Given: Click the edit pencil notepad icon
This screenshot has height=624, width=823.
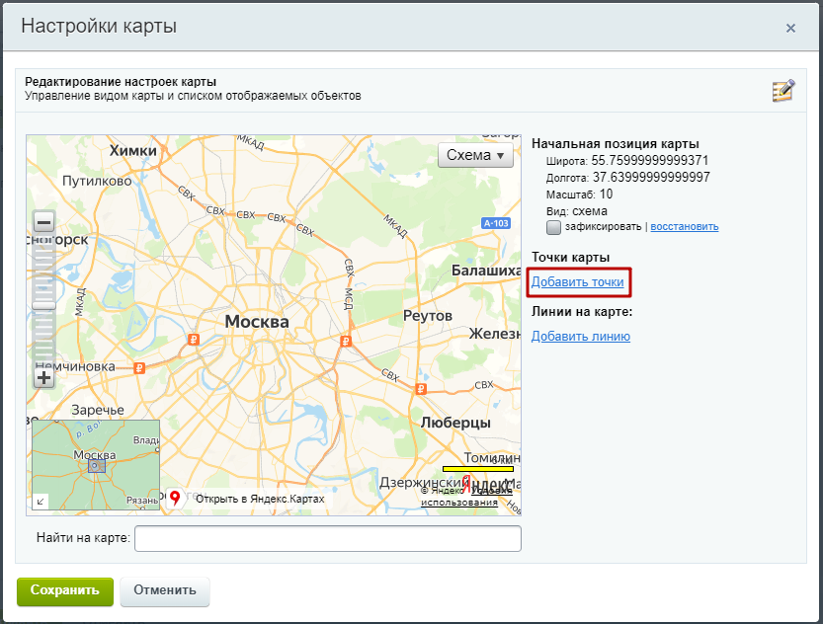Looking at the screenshot, I should tap(783, 91).
